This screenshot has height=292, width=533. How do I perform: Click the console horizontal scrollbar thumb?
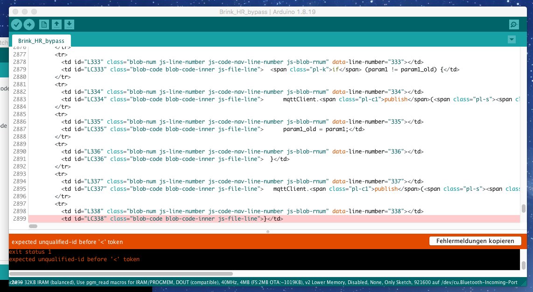[121, 274]
